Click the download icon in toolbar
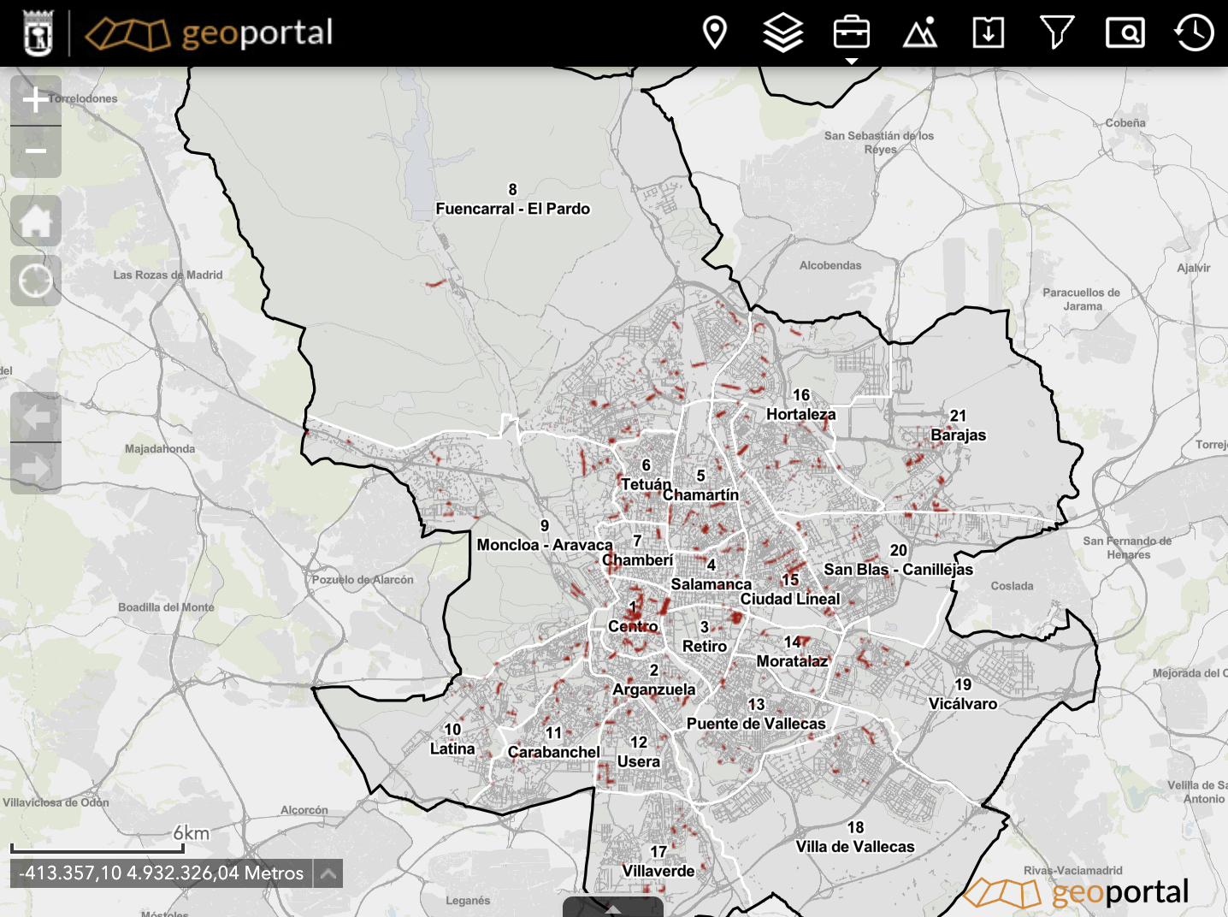1228x917 pixels. [988, 33]
